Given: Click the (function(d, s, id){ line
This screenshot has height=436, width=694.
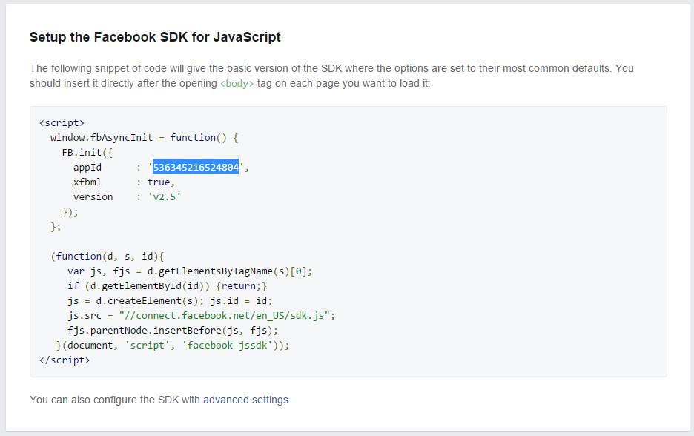Looking at the screenshot, I should point(107,256).
